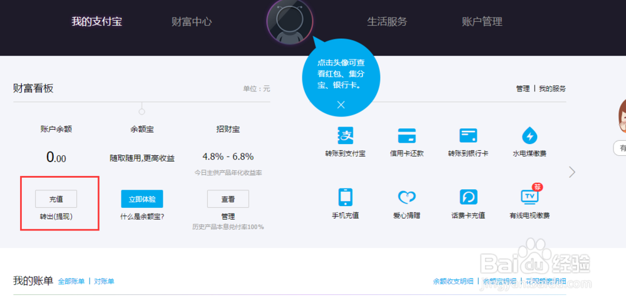The height and width of the screenshot is (305, 626).
Task: Switch to 财富中心 tab
Action: (x=192, y=21)
